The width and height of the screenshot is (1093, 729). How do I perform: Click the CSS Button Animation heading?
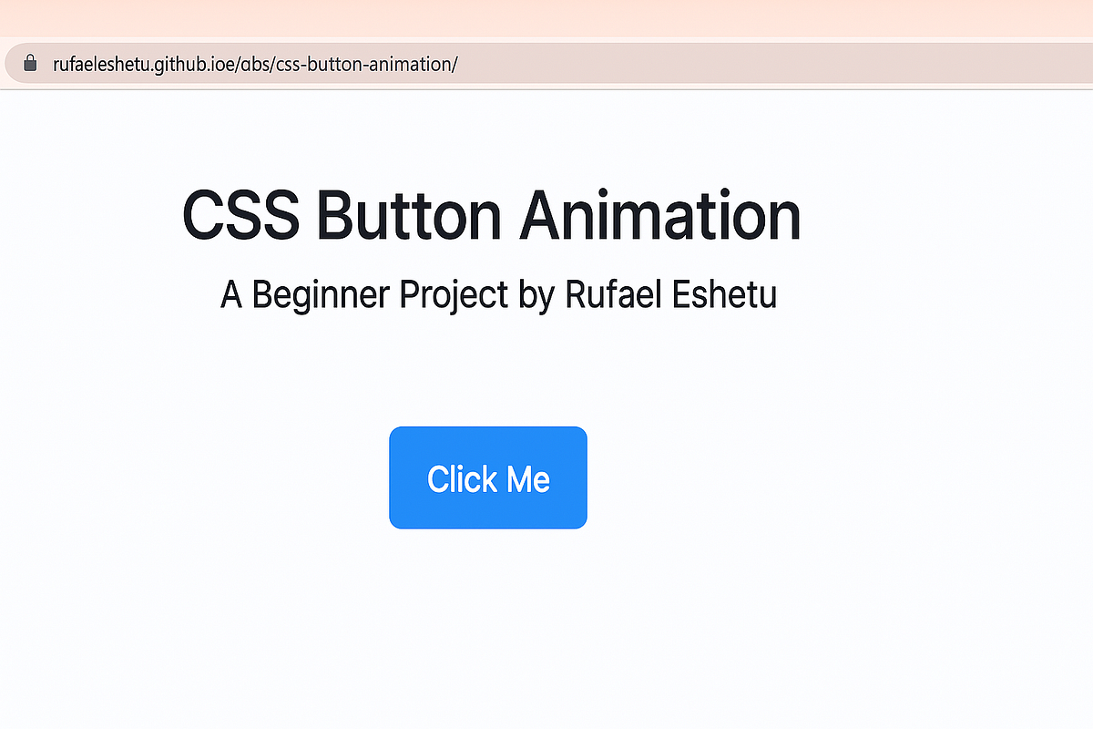point(492,215)
